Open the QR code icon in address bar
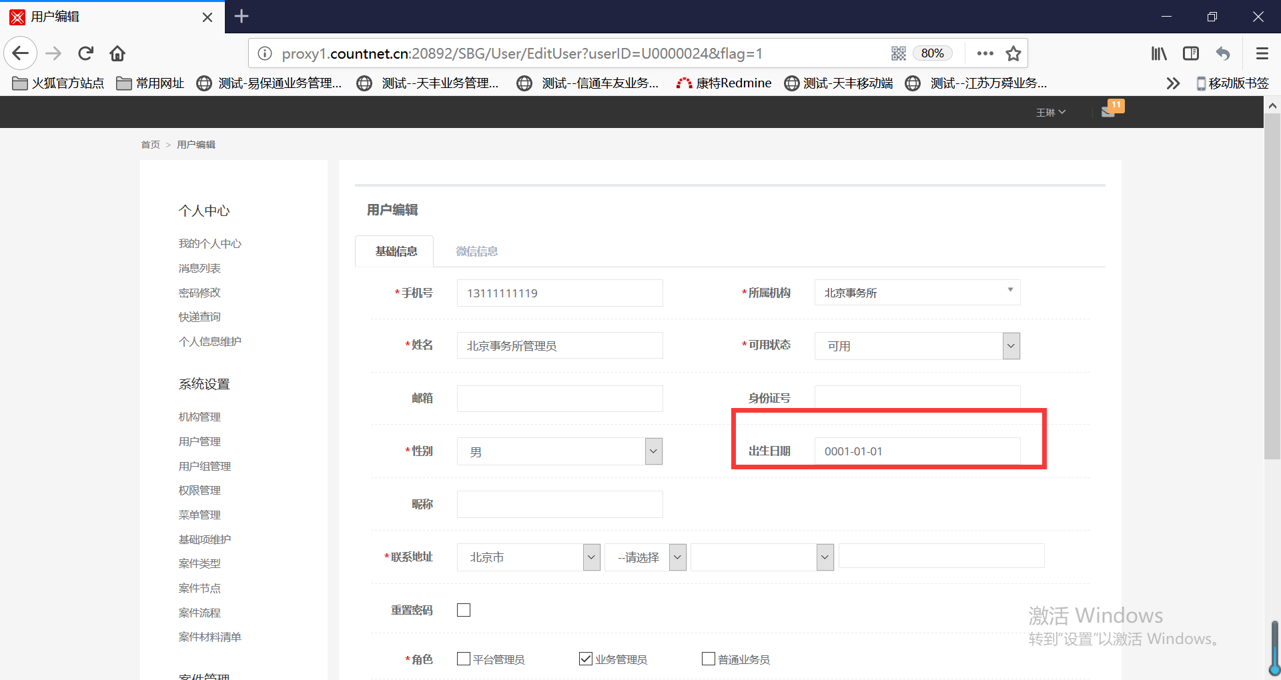Image resolution: width=1281 pixels, height=680 pixels. [x=899, y=53]
